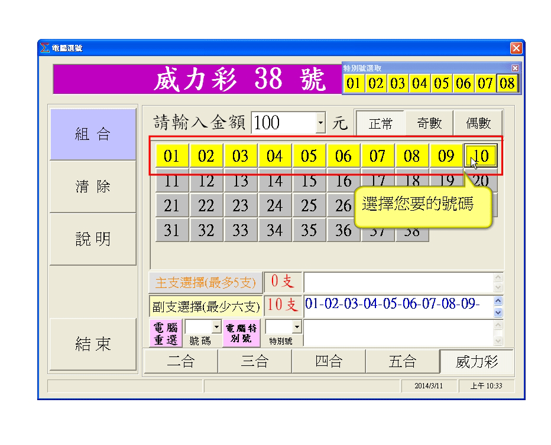
Task: Deselect number 10 in the main grid
Action: point(481,156)
